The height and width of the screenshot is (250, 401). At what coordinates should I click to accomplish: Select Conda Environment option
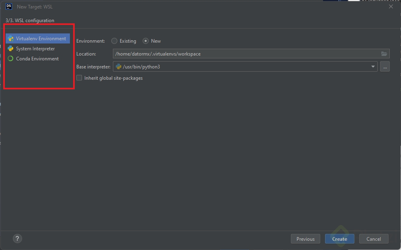click(x=38, y=59)
